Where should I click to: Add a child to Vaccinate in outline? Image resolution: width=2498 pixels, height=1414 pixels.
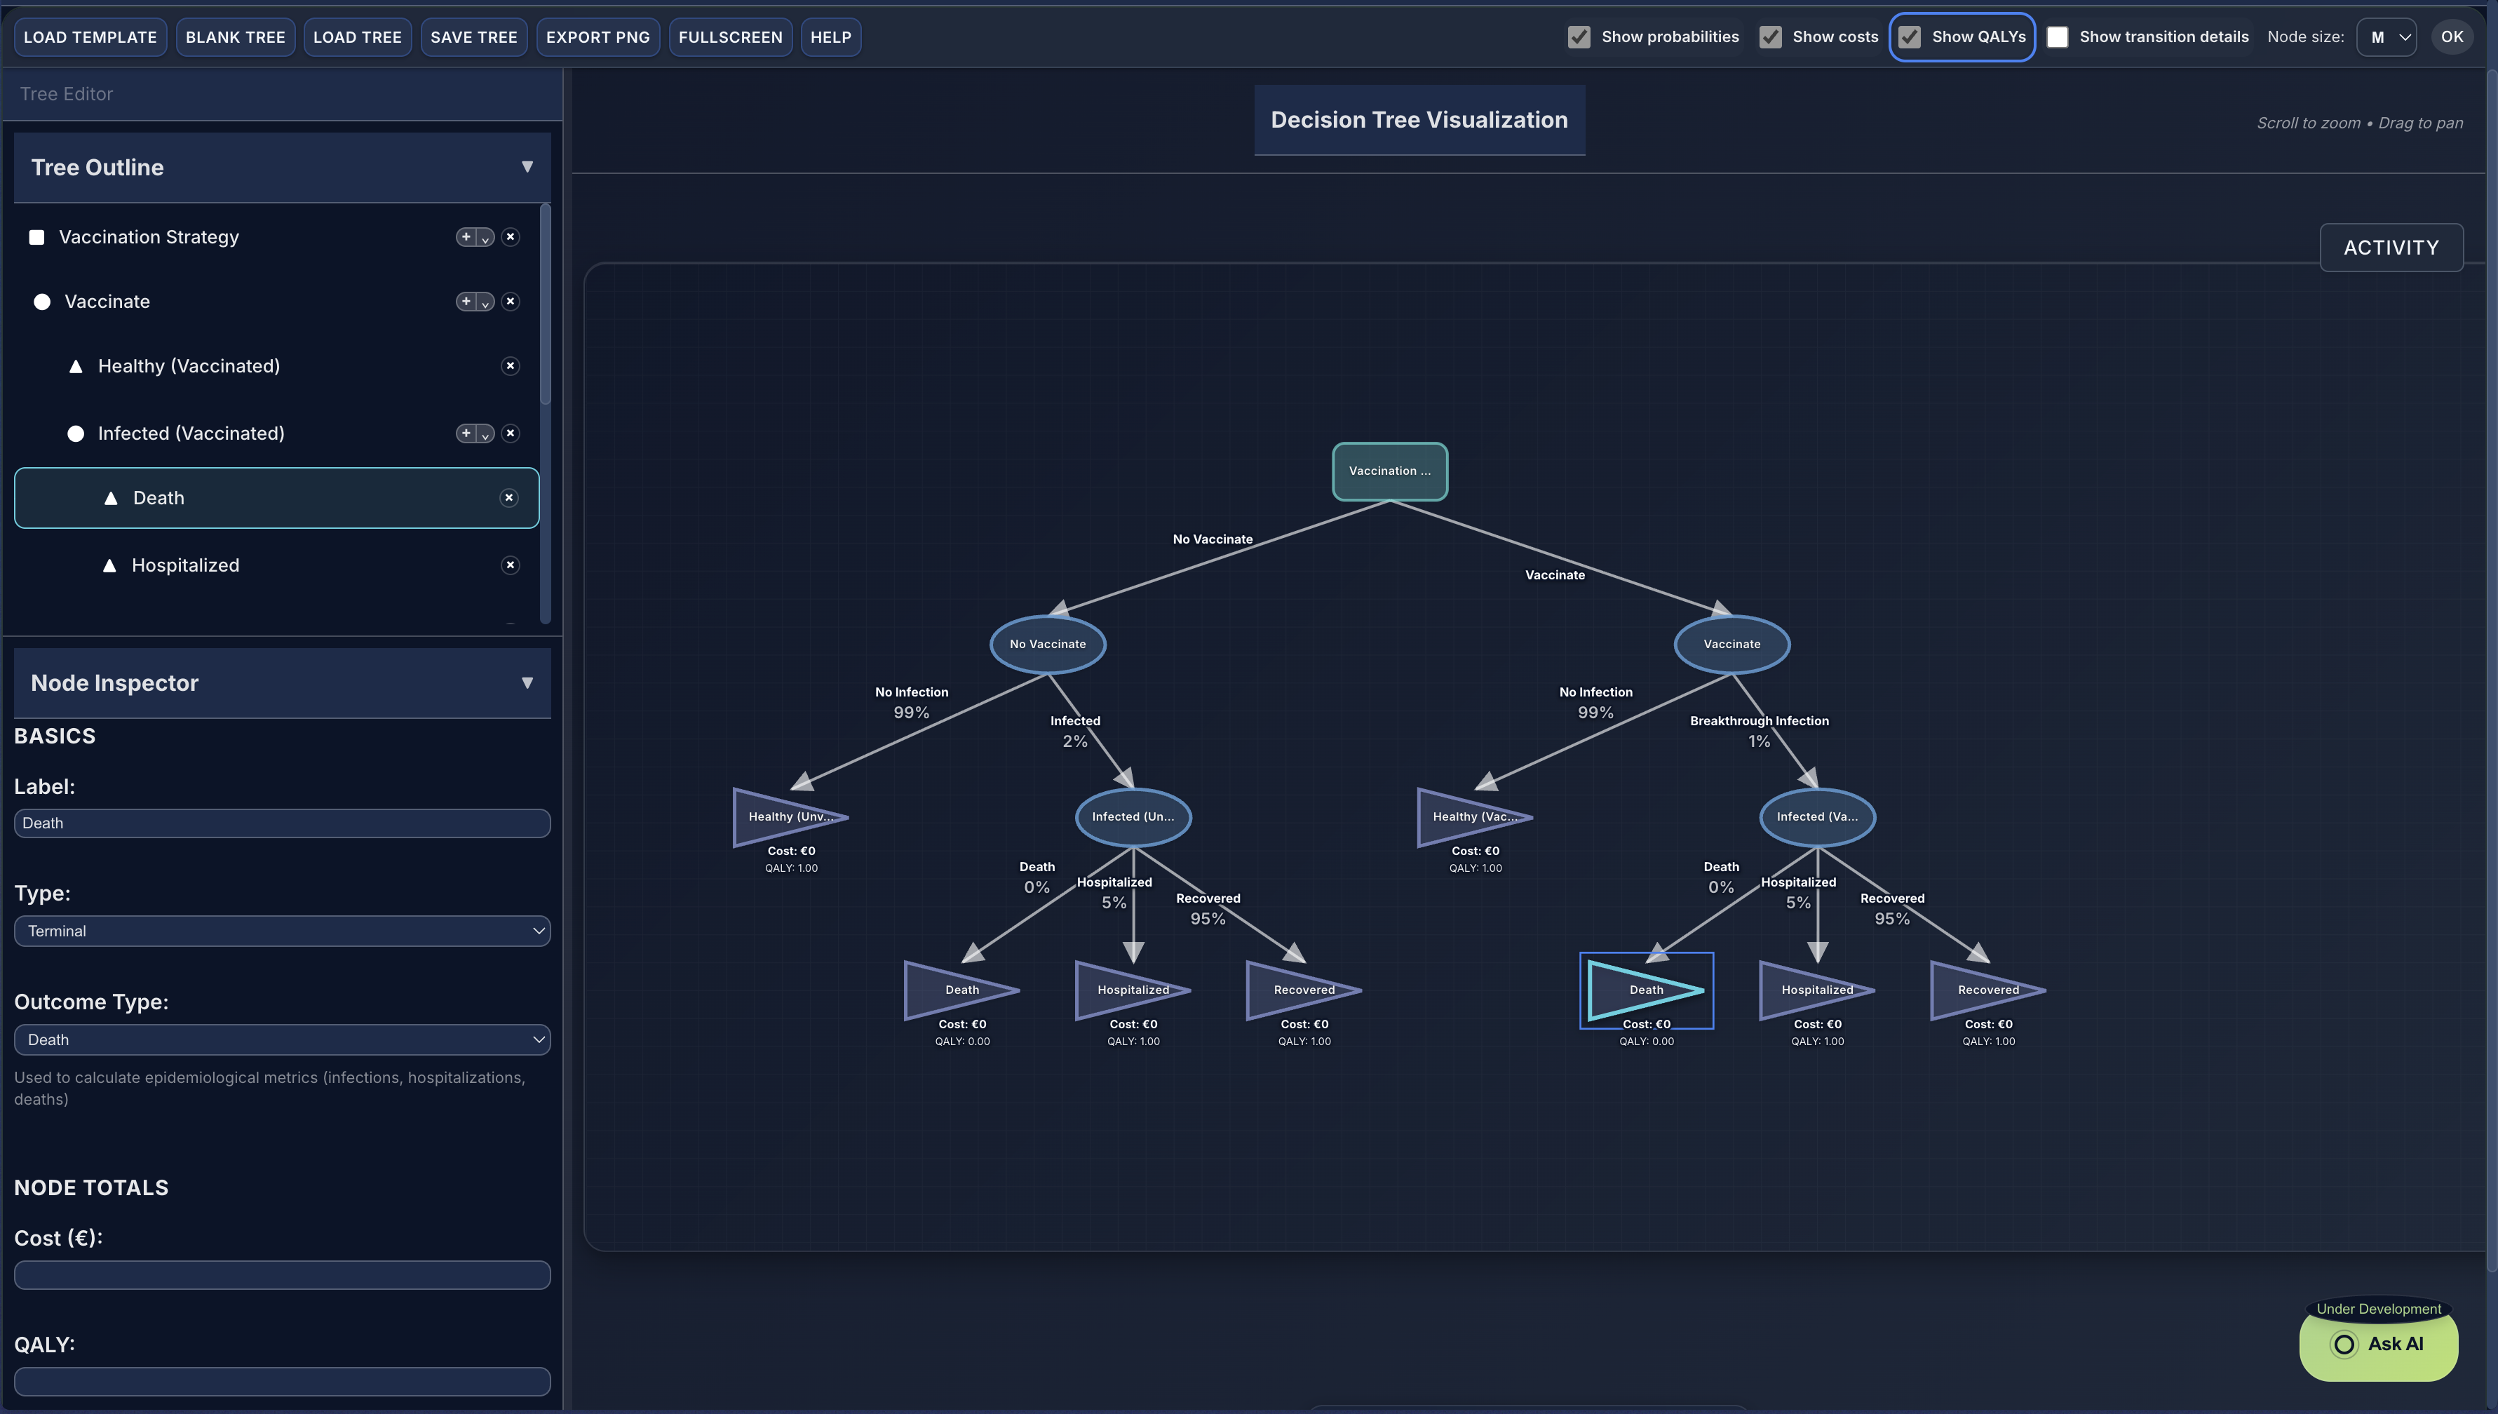(x=466, y=302)
